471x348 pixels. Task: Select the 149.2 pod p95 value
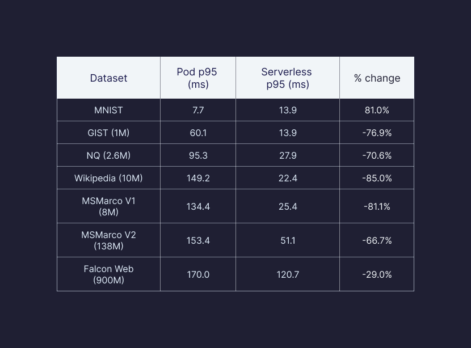coord(198,178)
